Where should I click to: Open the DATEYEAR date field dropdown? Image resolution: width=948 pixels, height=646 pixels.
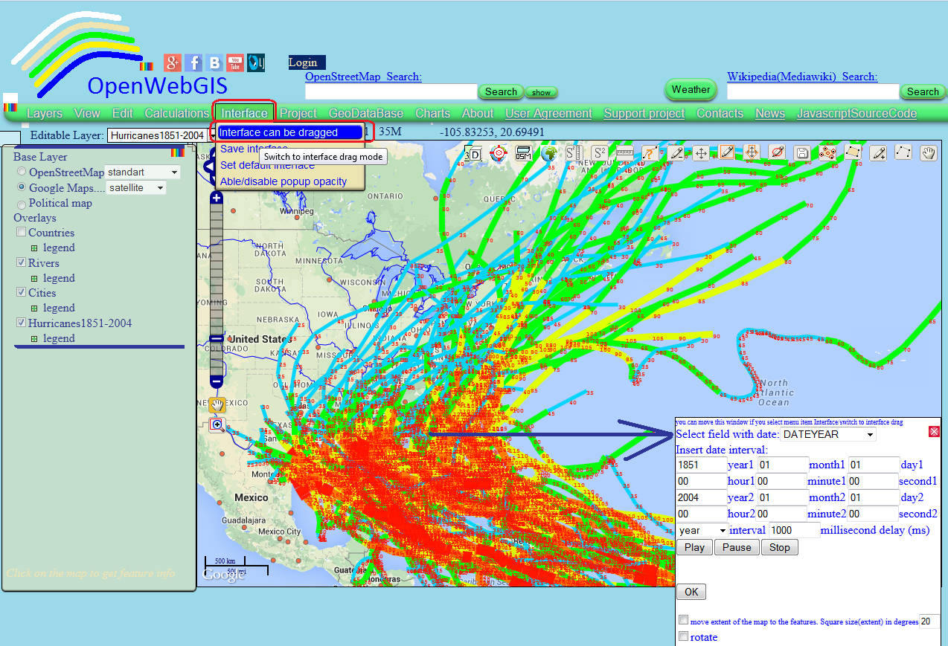coord(829,434)
